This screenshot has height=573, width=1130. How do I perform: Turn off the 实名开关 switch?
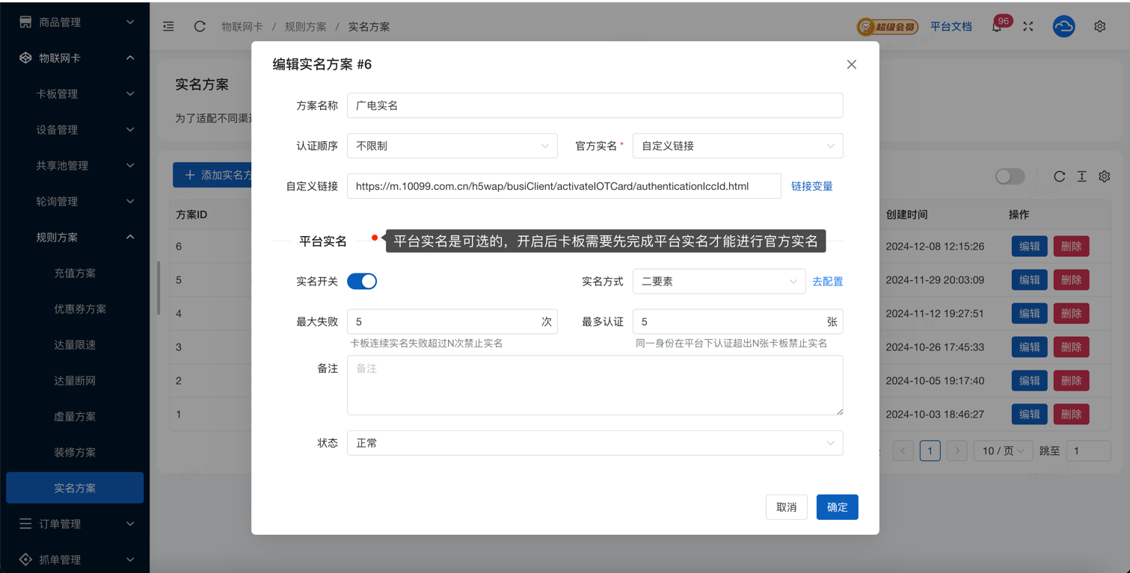[x=362, y=282]
